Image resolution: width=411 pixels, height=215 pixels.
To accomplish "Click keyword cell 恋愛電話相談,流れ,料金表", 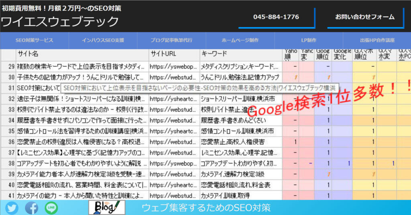I will pyautogui.click(x=241, y=185).
